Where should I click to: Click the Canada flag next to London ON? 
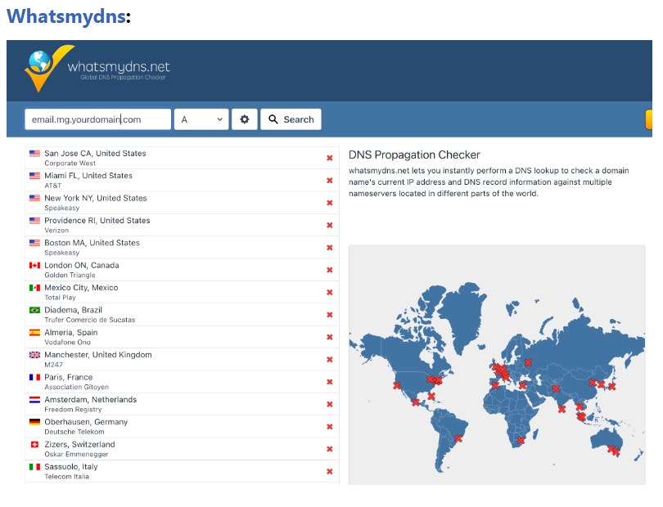click(34, 266)
